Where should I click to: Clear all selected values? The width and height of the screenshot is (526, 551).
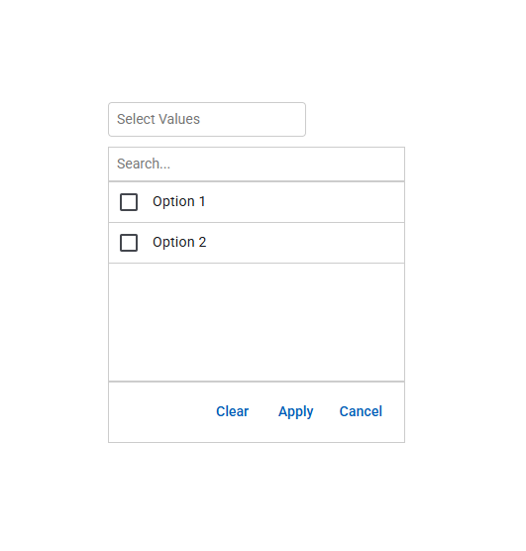[x=232, y=411]
